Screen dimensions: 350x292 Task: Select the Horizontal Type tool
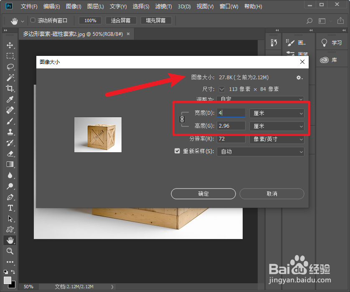[x=10, y=208]
